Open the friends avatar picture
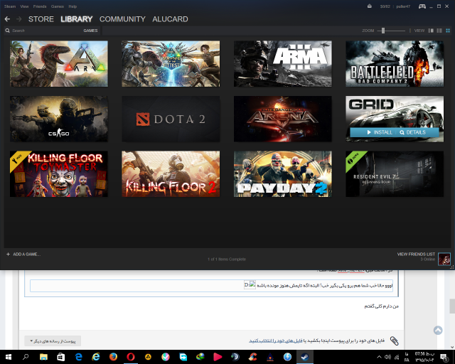 tap(444, 259)
